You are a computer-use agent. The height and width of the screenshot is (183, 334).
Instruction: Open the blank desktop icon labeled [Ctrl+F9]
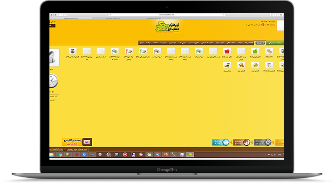pyautogui.click(x=87, y=51)
